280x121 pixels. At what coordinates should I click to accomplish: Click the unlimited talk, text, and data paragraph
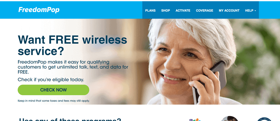[x=73, y=67]
